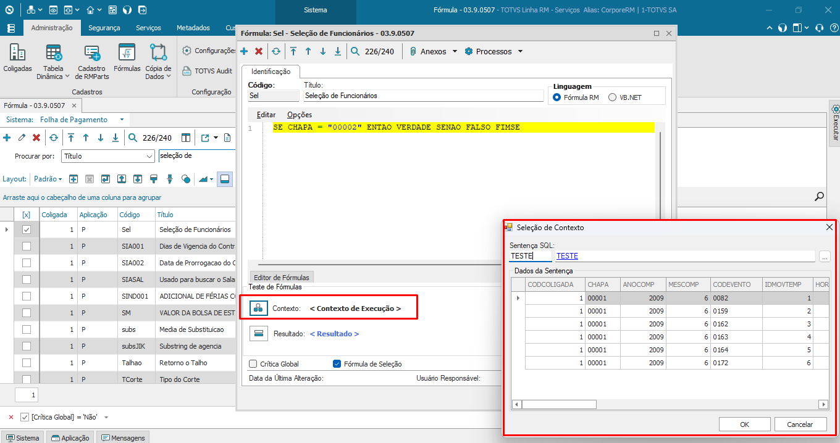Click the TESTE sentence link
Viewport: 840px width, 443px height.
[567, 256]
